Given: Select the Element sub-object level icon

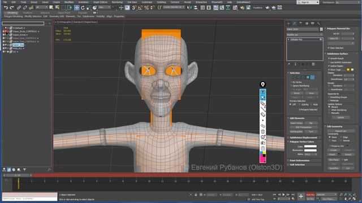Looking at the screenshot, I should coord(312,78).
